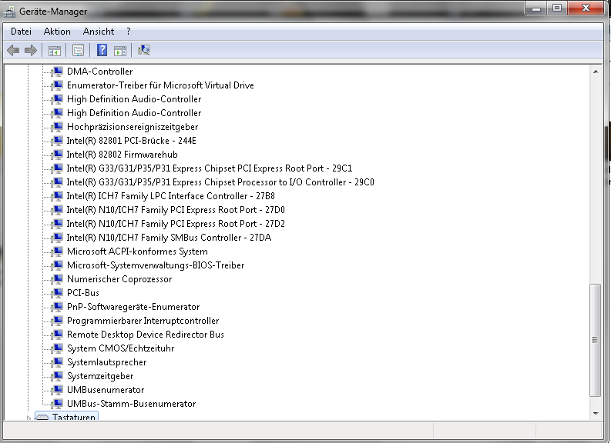Maximize the Geräte-Manager window
This screenshot has width=611, height=443.
pyautogui.click(x=557, y=8)
